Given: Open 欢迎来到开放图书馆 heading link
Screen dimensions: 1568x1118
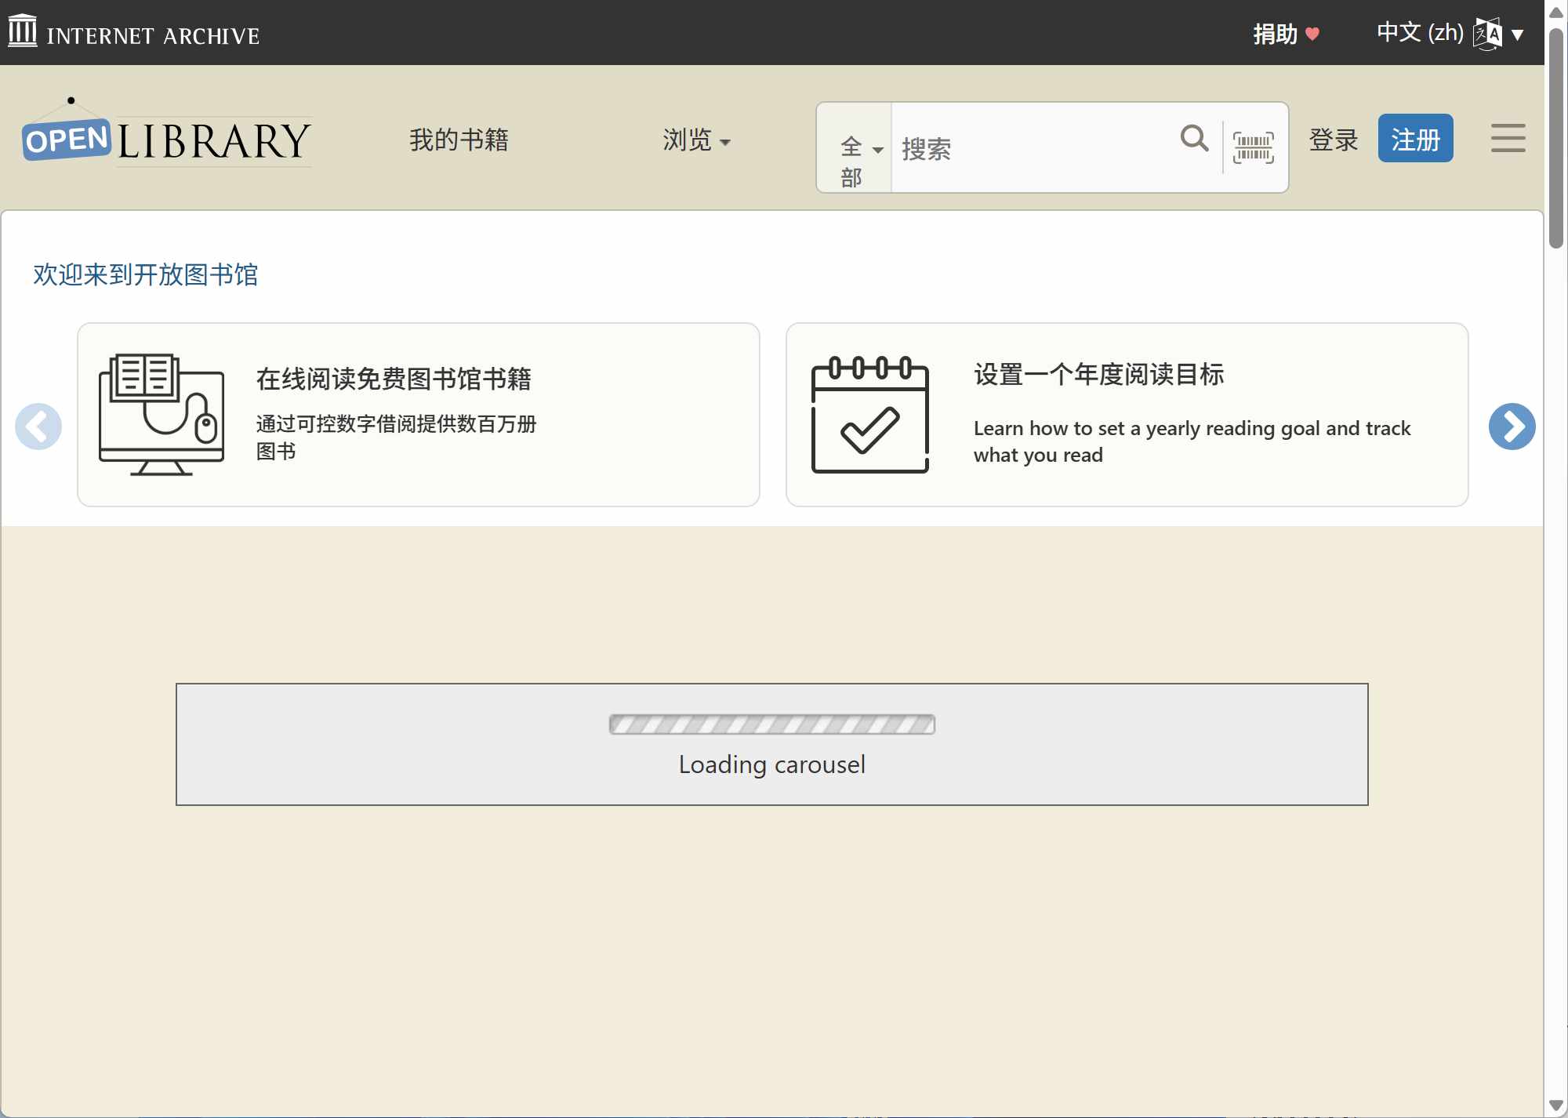Looking at the screenshot, I should tap(146, 274).
